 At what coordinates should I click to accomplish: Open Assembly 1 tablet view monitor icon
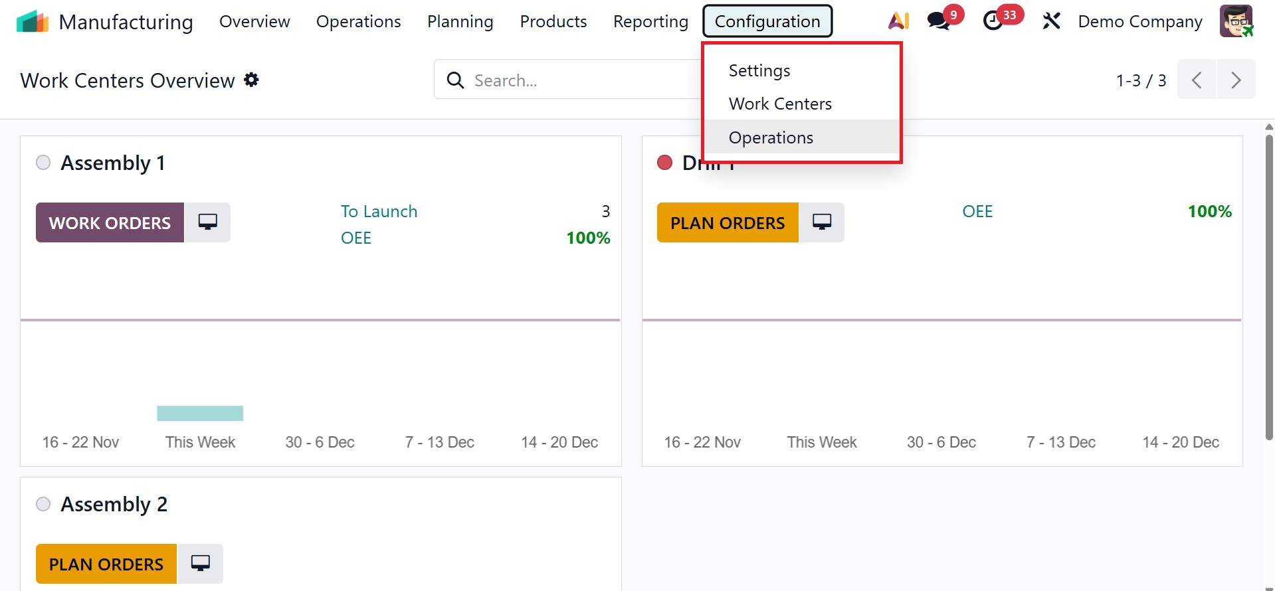click(207, 222)
